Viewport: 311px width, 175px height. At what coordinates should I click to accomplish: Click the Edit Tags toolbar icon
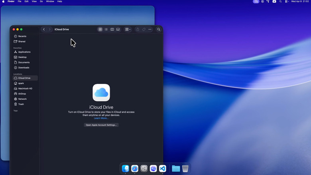(x=144, y=30)
